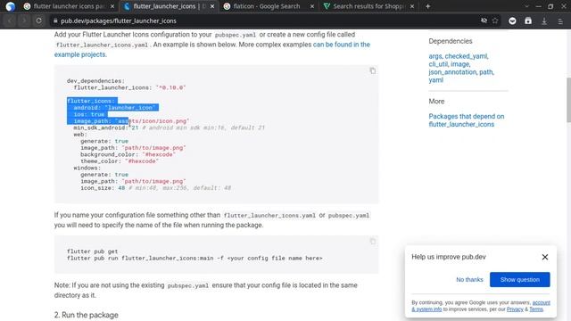The height and width of the screenshot is (321, 571).
Task: Click the browser back arrow
Action: point(10,21)
